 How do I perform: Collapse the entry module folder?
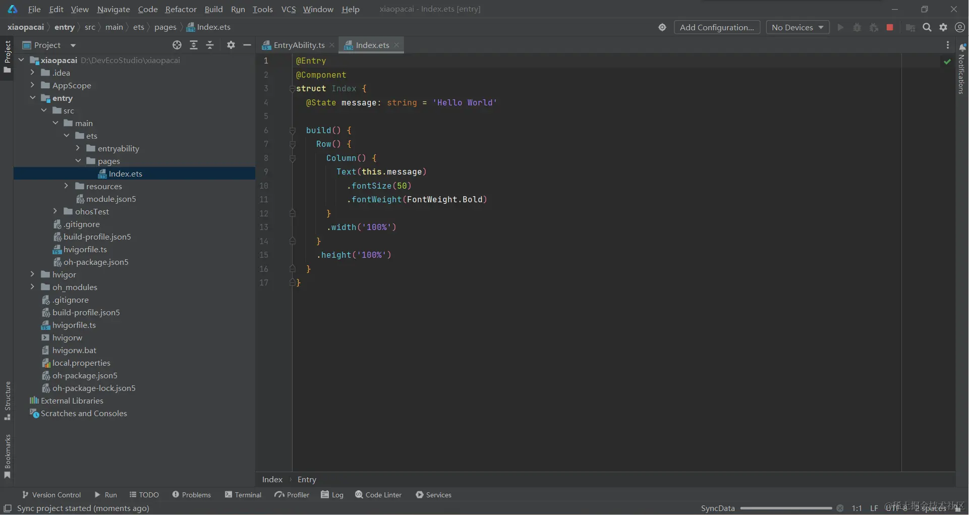(32, 98)
